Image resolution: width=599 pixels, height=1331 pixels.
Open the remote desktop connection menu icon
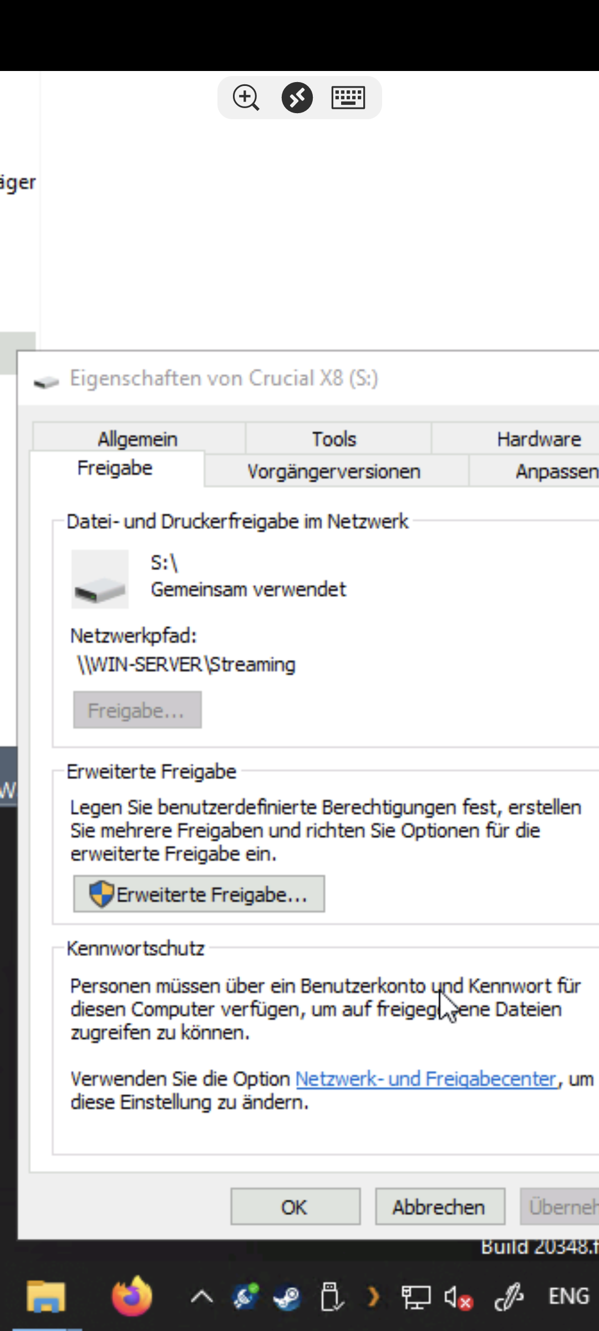[297, 98]
